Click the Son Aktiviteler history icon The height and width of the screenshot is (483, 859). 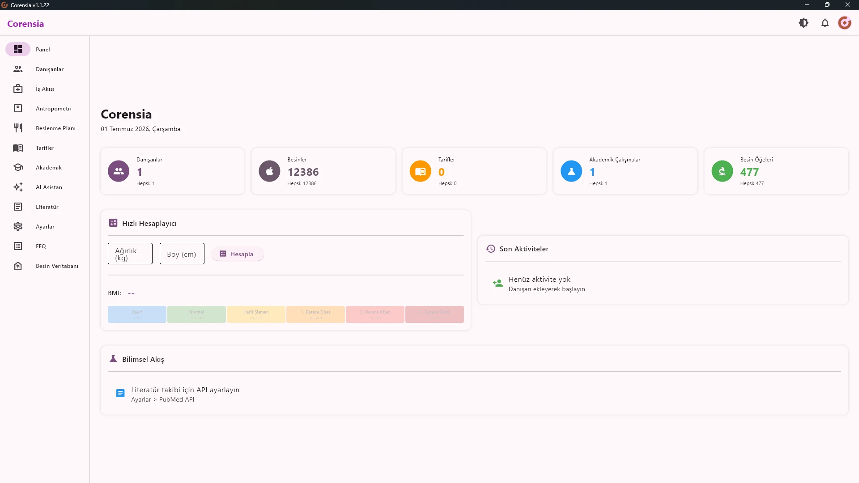[491, 249]
